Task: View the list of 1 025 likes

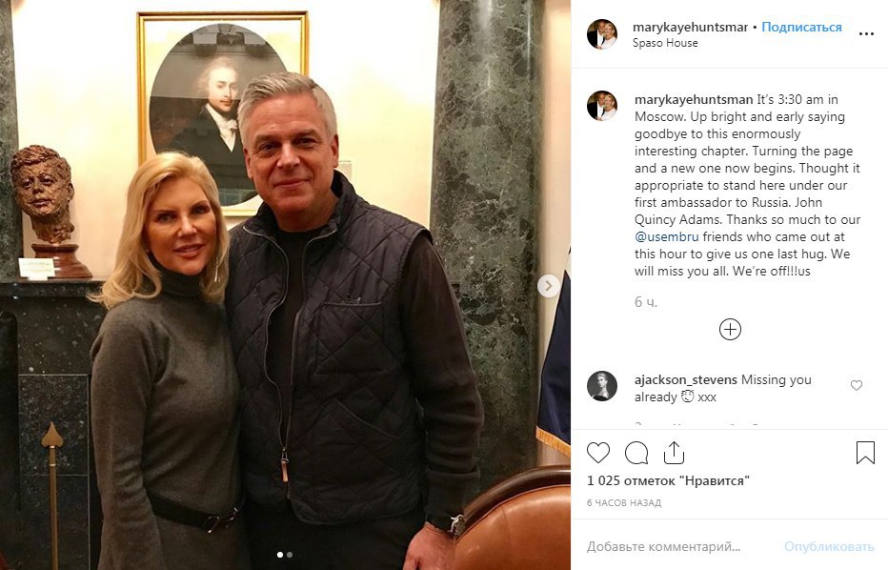Action: (668, 481)
